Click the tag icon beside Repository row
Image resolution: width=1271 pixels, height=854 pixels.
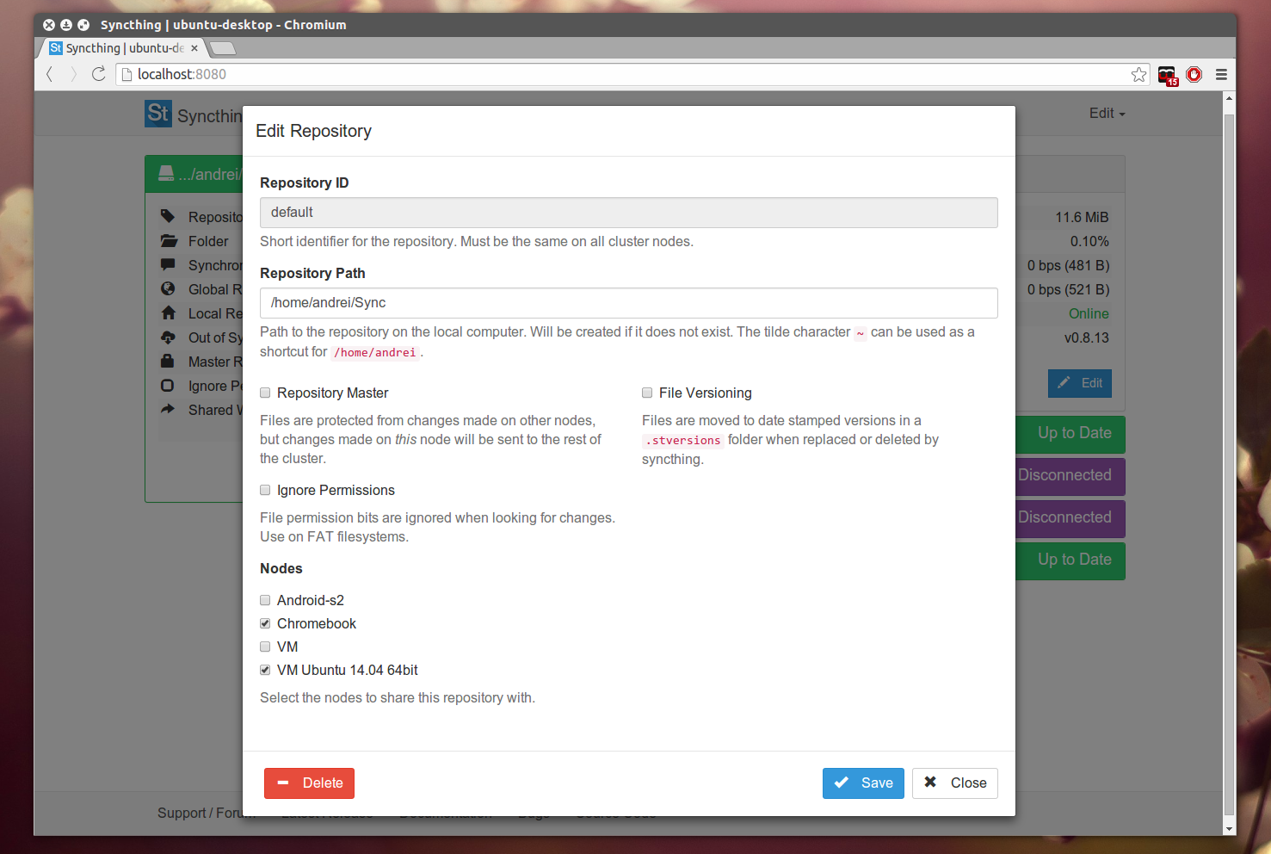point(168,216)
